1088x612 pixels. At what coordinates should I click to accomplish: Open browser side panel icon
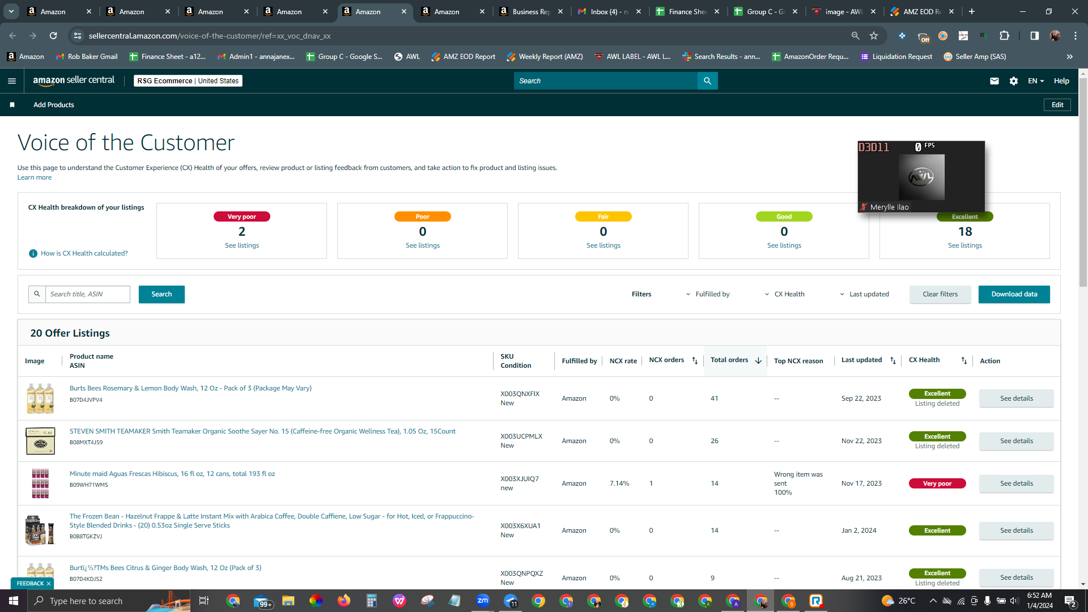pos(1034,36)
